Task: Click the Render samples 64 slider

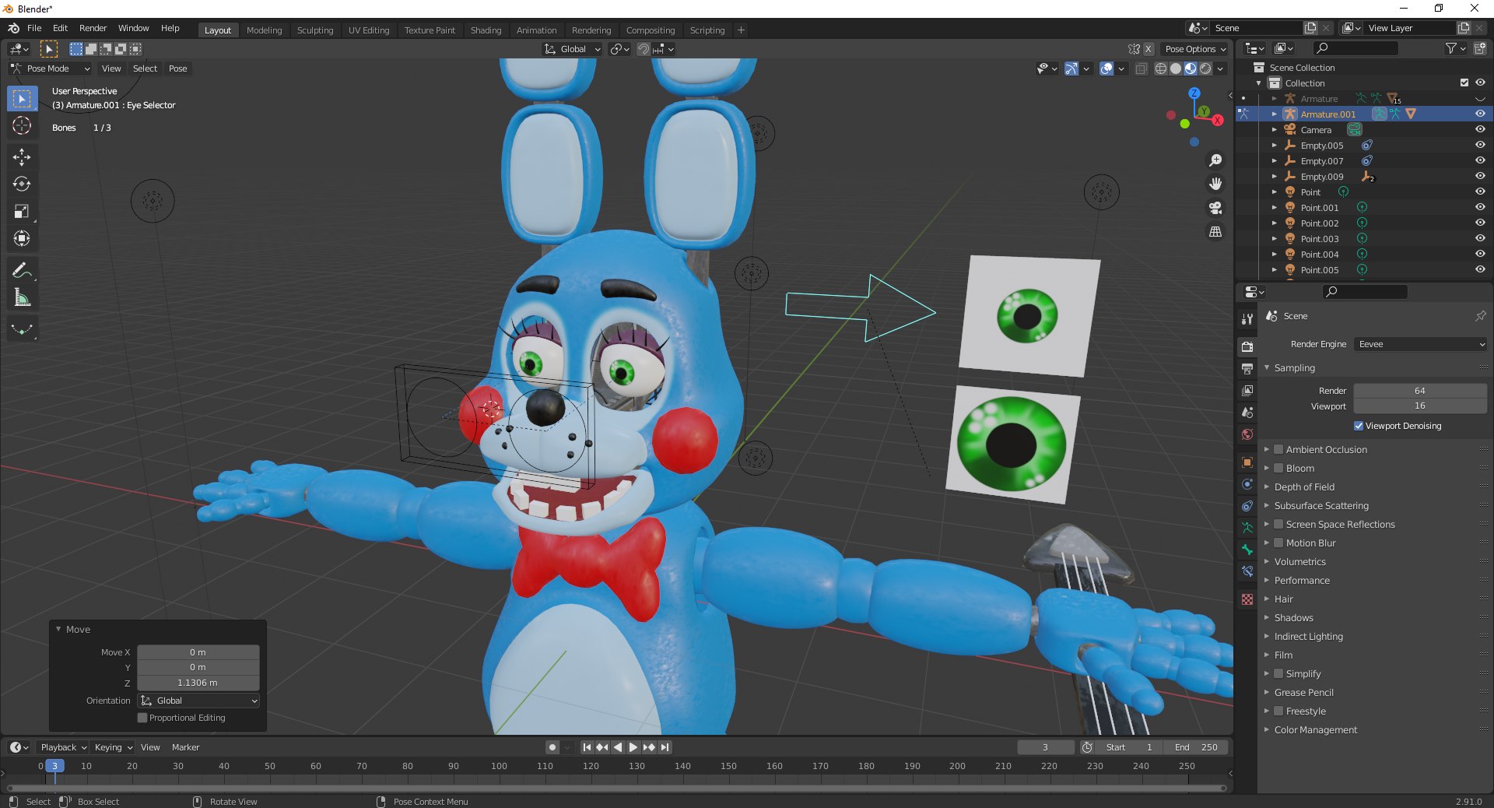Action: [1420, 391]
